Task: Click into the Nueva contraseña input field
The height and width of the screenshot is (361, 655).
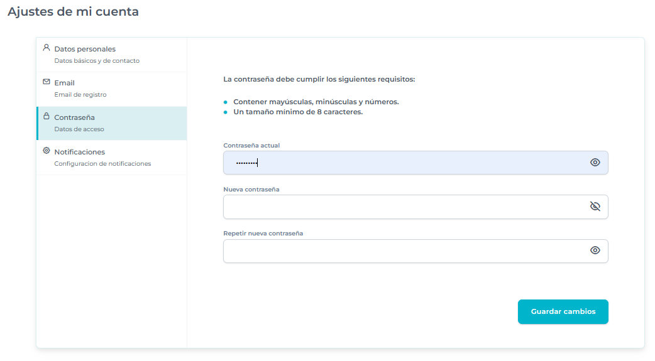Action: [x=402, y=207]
